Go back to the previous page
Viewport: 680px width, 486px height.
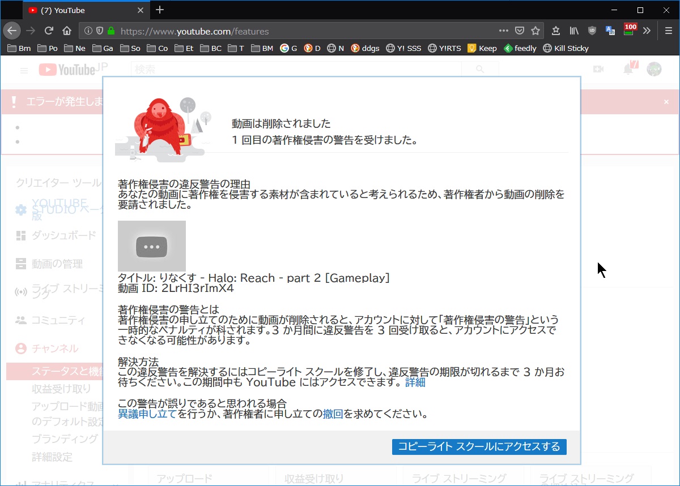coord(12,31)
